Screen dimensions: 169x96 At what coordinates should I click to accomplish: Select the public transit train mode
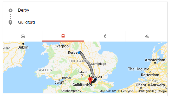tap(63, 36)
